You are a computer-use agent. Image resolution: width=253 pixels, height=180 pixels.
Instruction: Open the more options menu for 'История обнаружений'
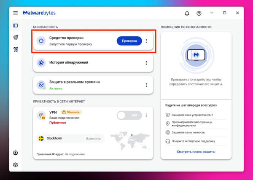pos(146,63)
